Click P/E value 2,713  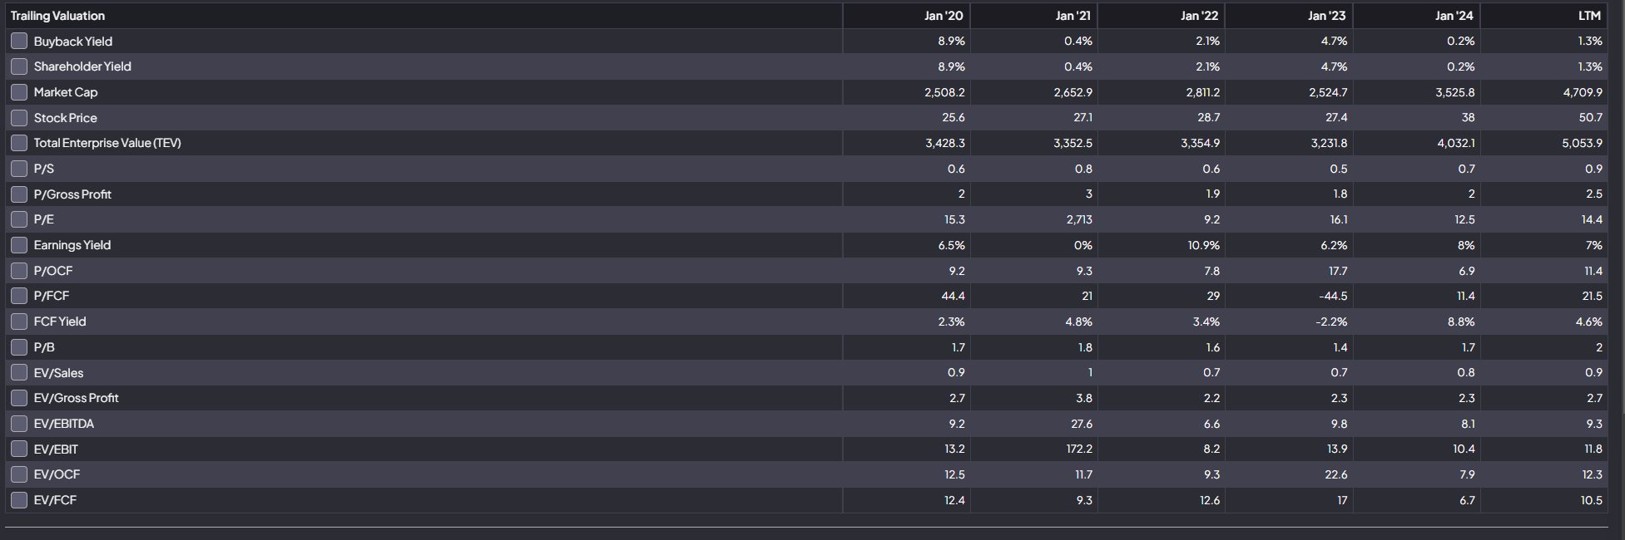pyautogui.click(x=1079, y=219)
